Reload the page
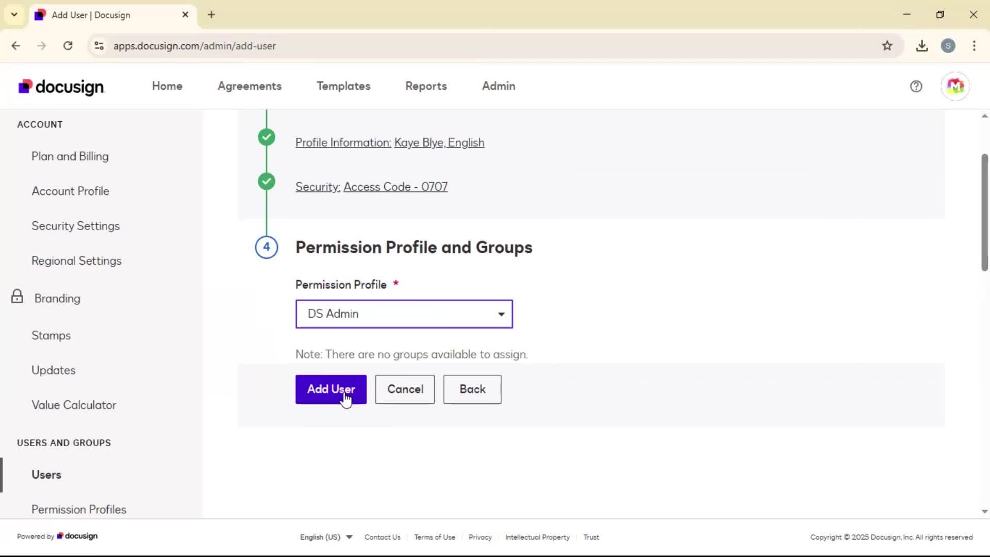 coord(68,46)
